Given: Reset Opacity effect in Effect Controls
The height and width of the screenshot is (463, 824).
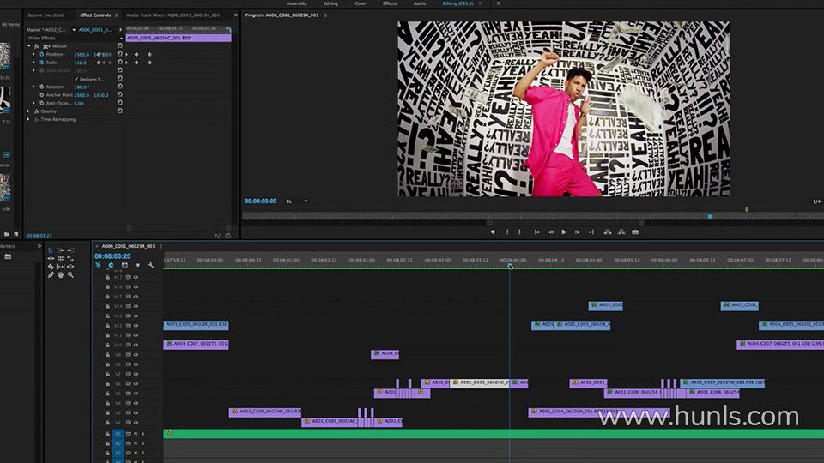Looking at the screenshot, I should pos(120,111).
